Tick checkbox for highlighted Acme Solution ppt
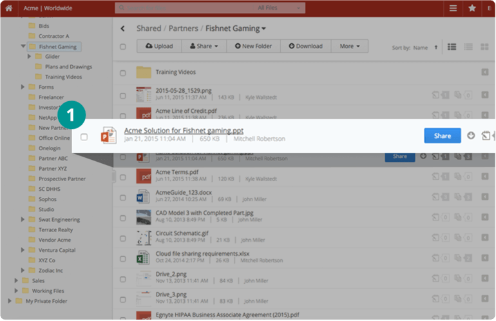Screen dimensions: 496x321 84,137
